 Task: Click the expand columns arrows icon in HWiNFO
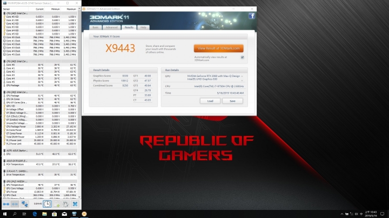[x=6, y=204]
